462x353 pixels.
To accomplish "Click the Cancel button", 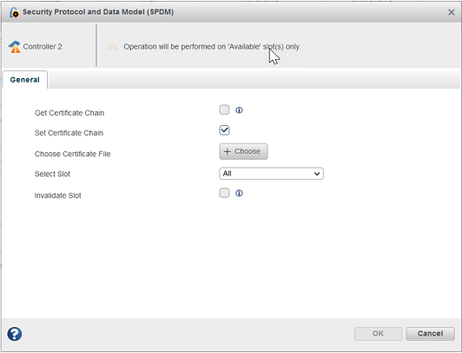I will coord(430,334).
